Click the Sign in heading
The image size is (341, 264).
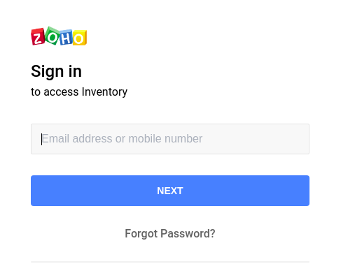pyautogui.click(x=56, y=71)
